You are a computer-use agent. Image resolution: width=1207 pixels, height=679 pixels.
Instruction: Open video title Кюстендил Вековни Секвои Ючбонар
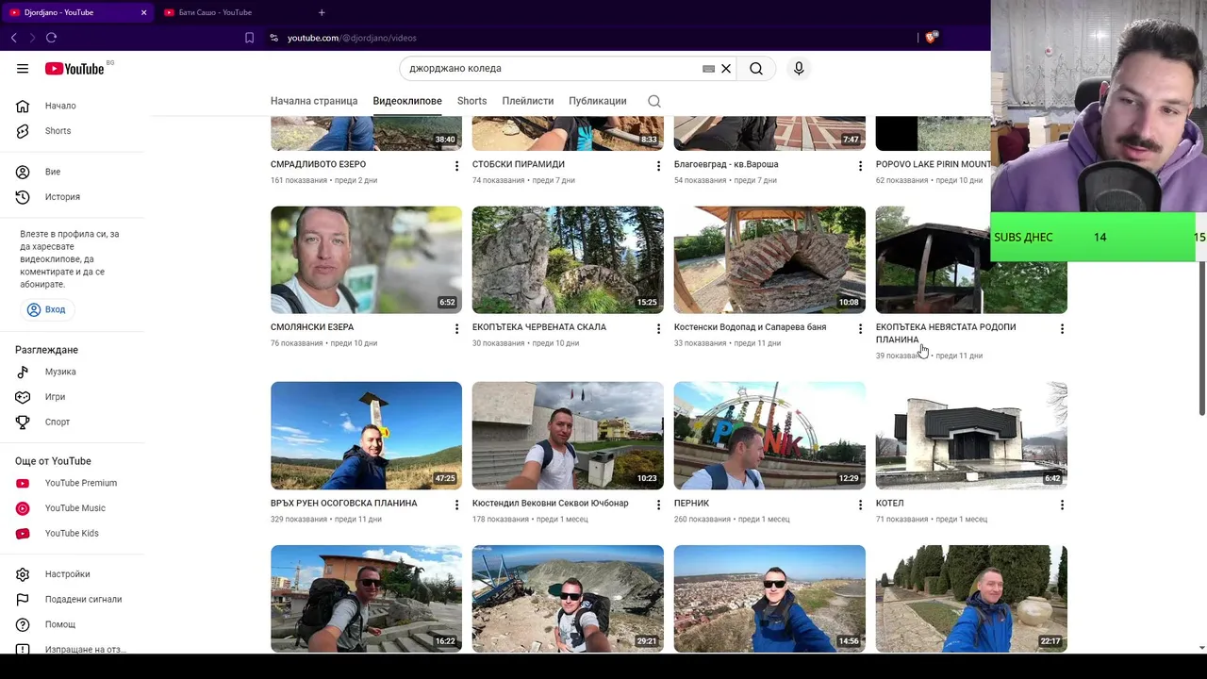(x=550, y=504)
